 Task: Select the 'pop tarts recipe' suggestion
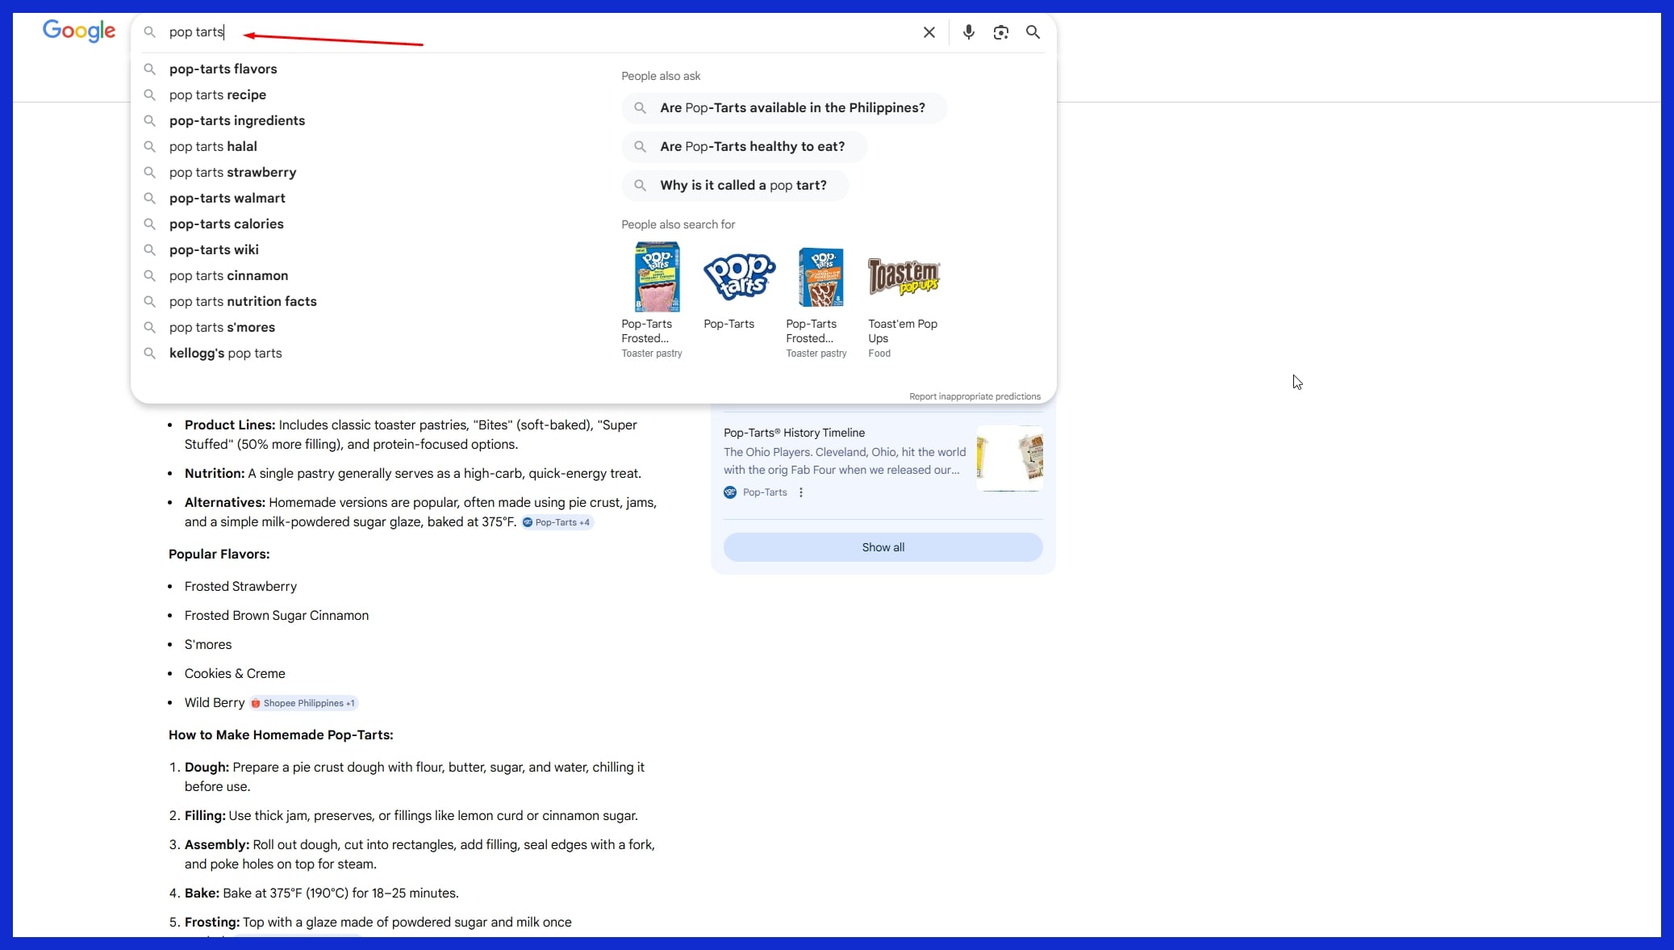pyautogui.click(x=218, y=94)
